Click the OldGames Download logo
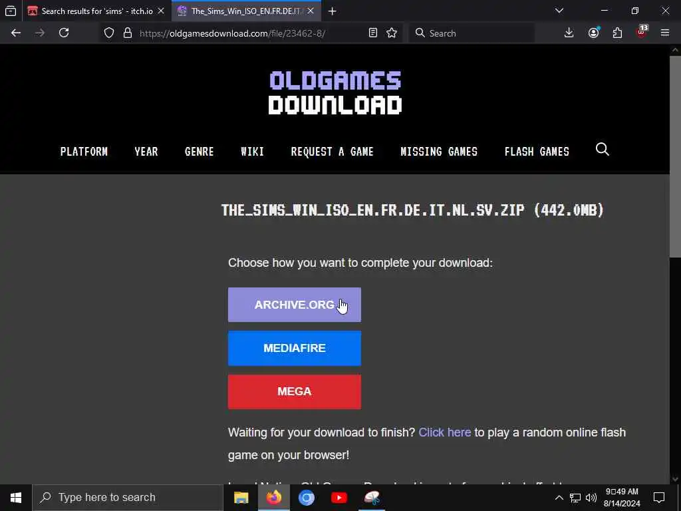 tap(335, 92)
